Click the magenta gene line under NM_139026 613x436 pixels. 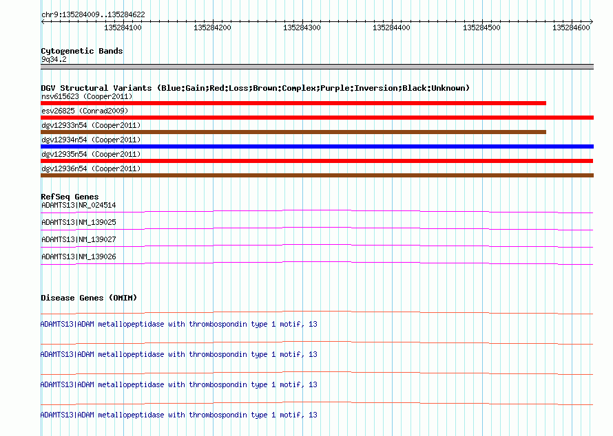coord(317,263)
